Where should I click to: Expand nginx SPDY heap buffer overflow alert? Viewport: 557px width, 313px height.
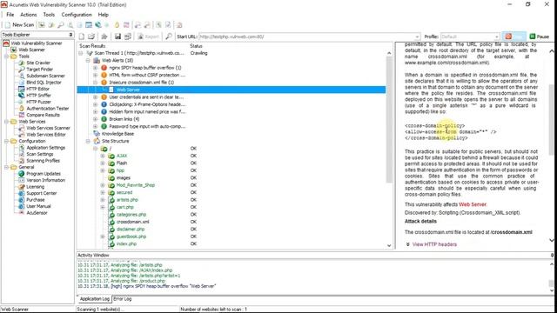tap(95, 68)
